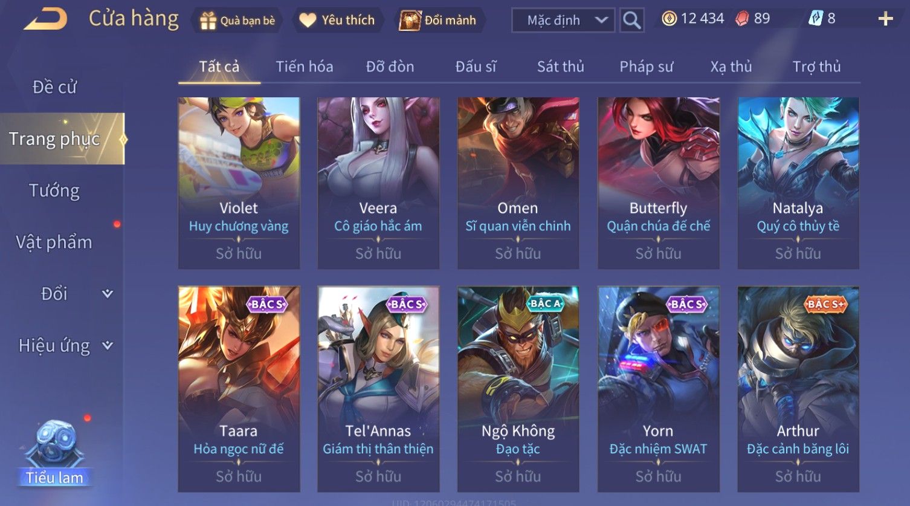Click the plus icon to add currency
This screenshot has width=910, height=506.
click(885, 19)
